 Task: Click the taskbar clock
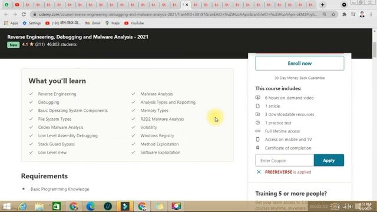coord(366,206)
